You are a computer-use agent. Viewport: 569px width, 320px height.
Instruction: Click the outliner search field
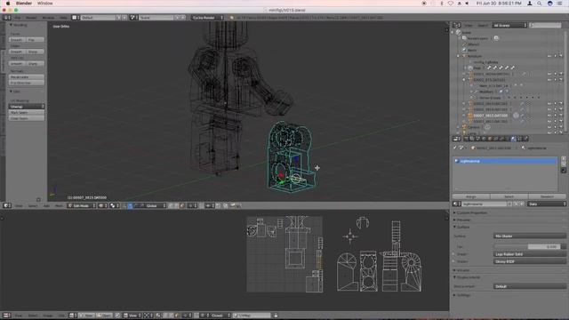(x=545, y=26)
